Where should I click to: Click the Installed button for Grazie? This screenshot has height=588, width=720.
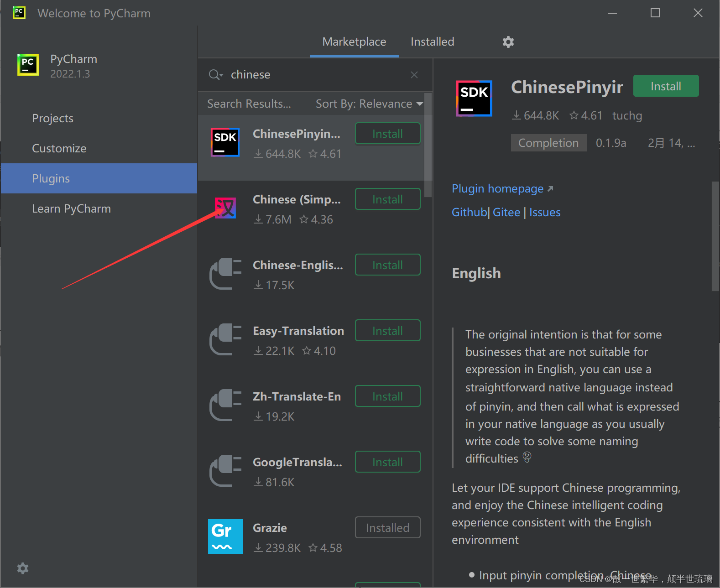(387, 528)
